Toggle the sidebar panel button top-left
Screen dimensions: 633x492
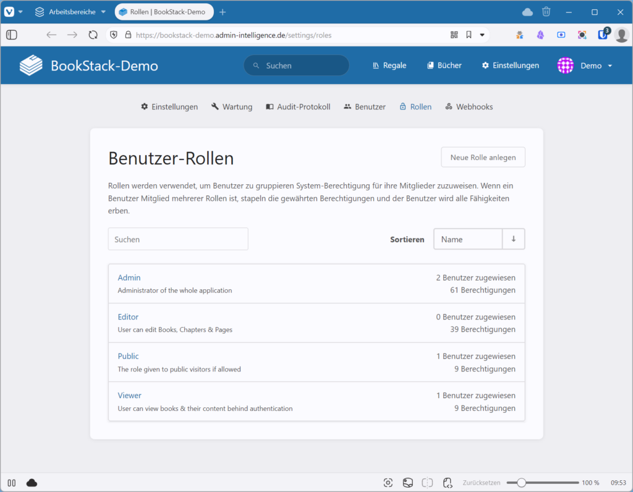[x=11, y=35]
